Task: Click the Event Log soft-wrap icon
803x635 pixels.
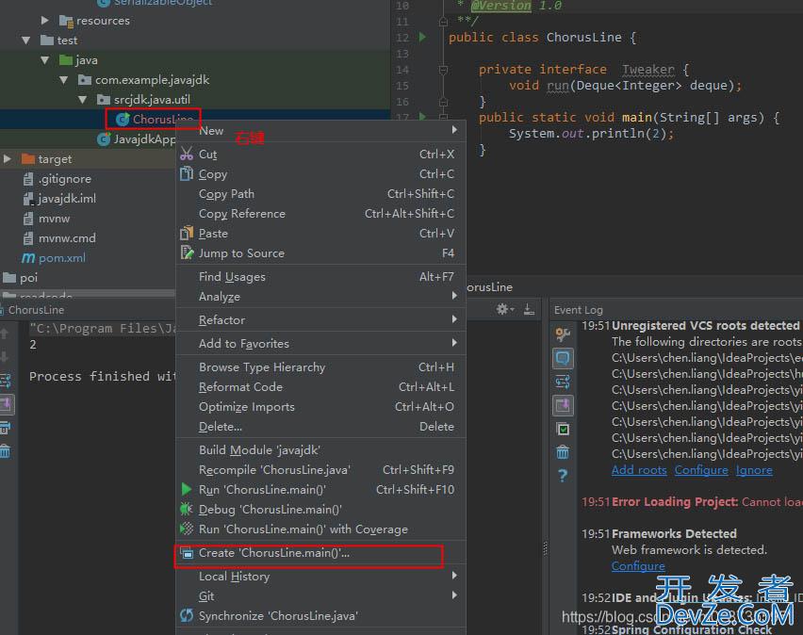Action: coord(563,382)
